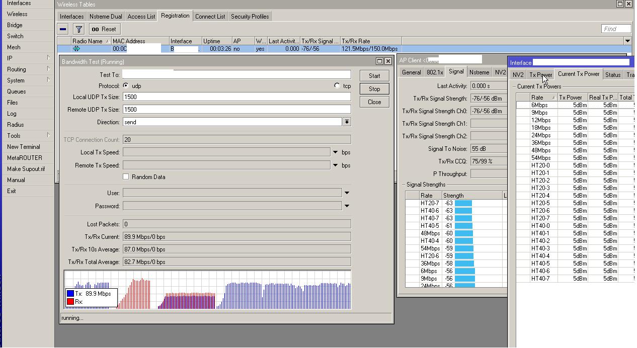Click the Test To address field
This screenshot has width=637, height=348.
(236, 75)
